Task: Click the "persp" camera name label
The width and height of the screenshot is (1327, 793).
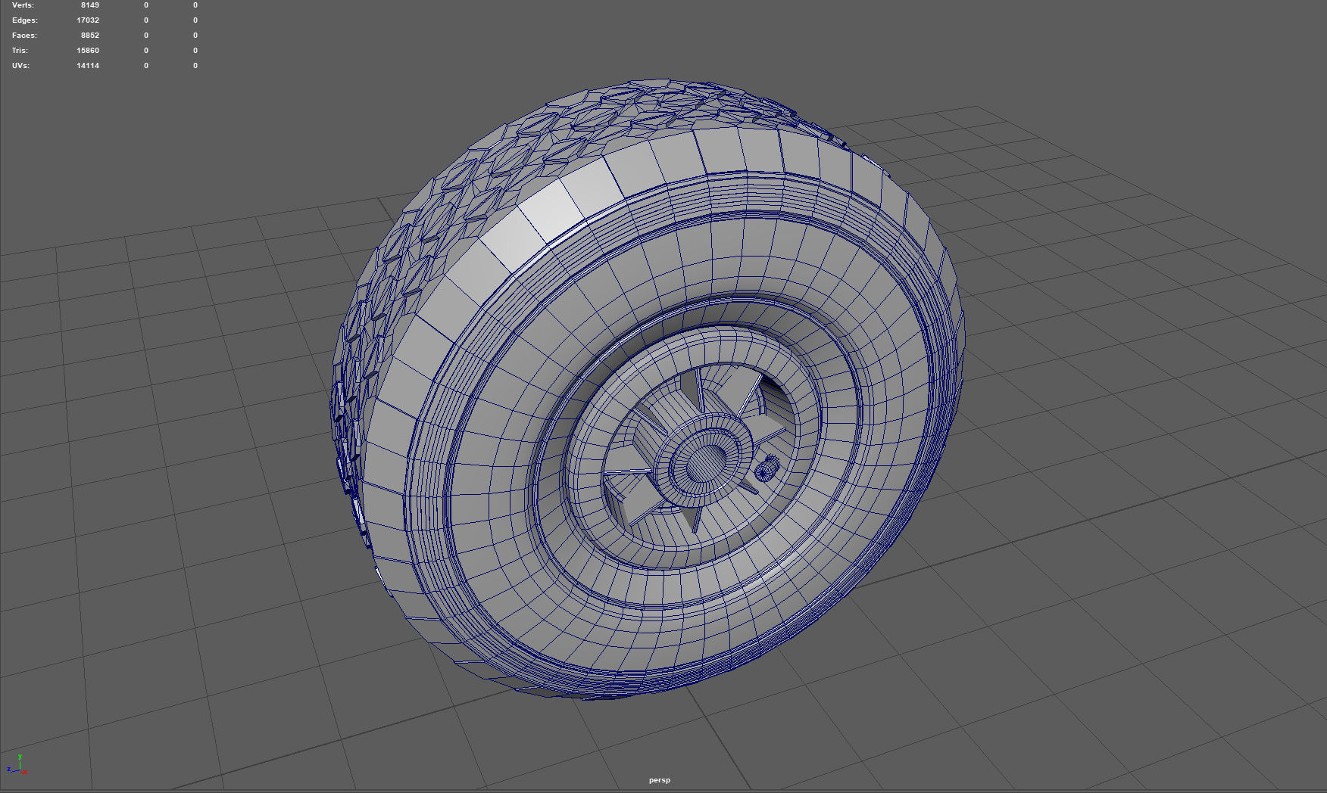Action: (x=659, y=780)
